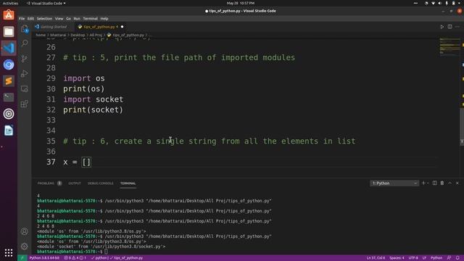464x261 pixels.
Task: Open the Visual Studio Code app menu in top bar
Action: (46, 3)
